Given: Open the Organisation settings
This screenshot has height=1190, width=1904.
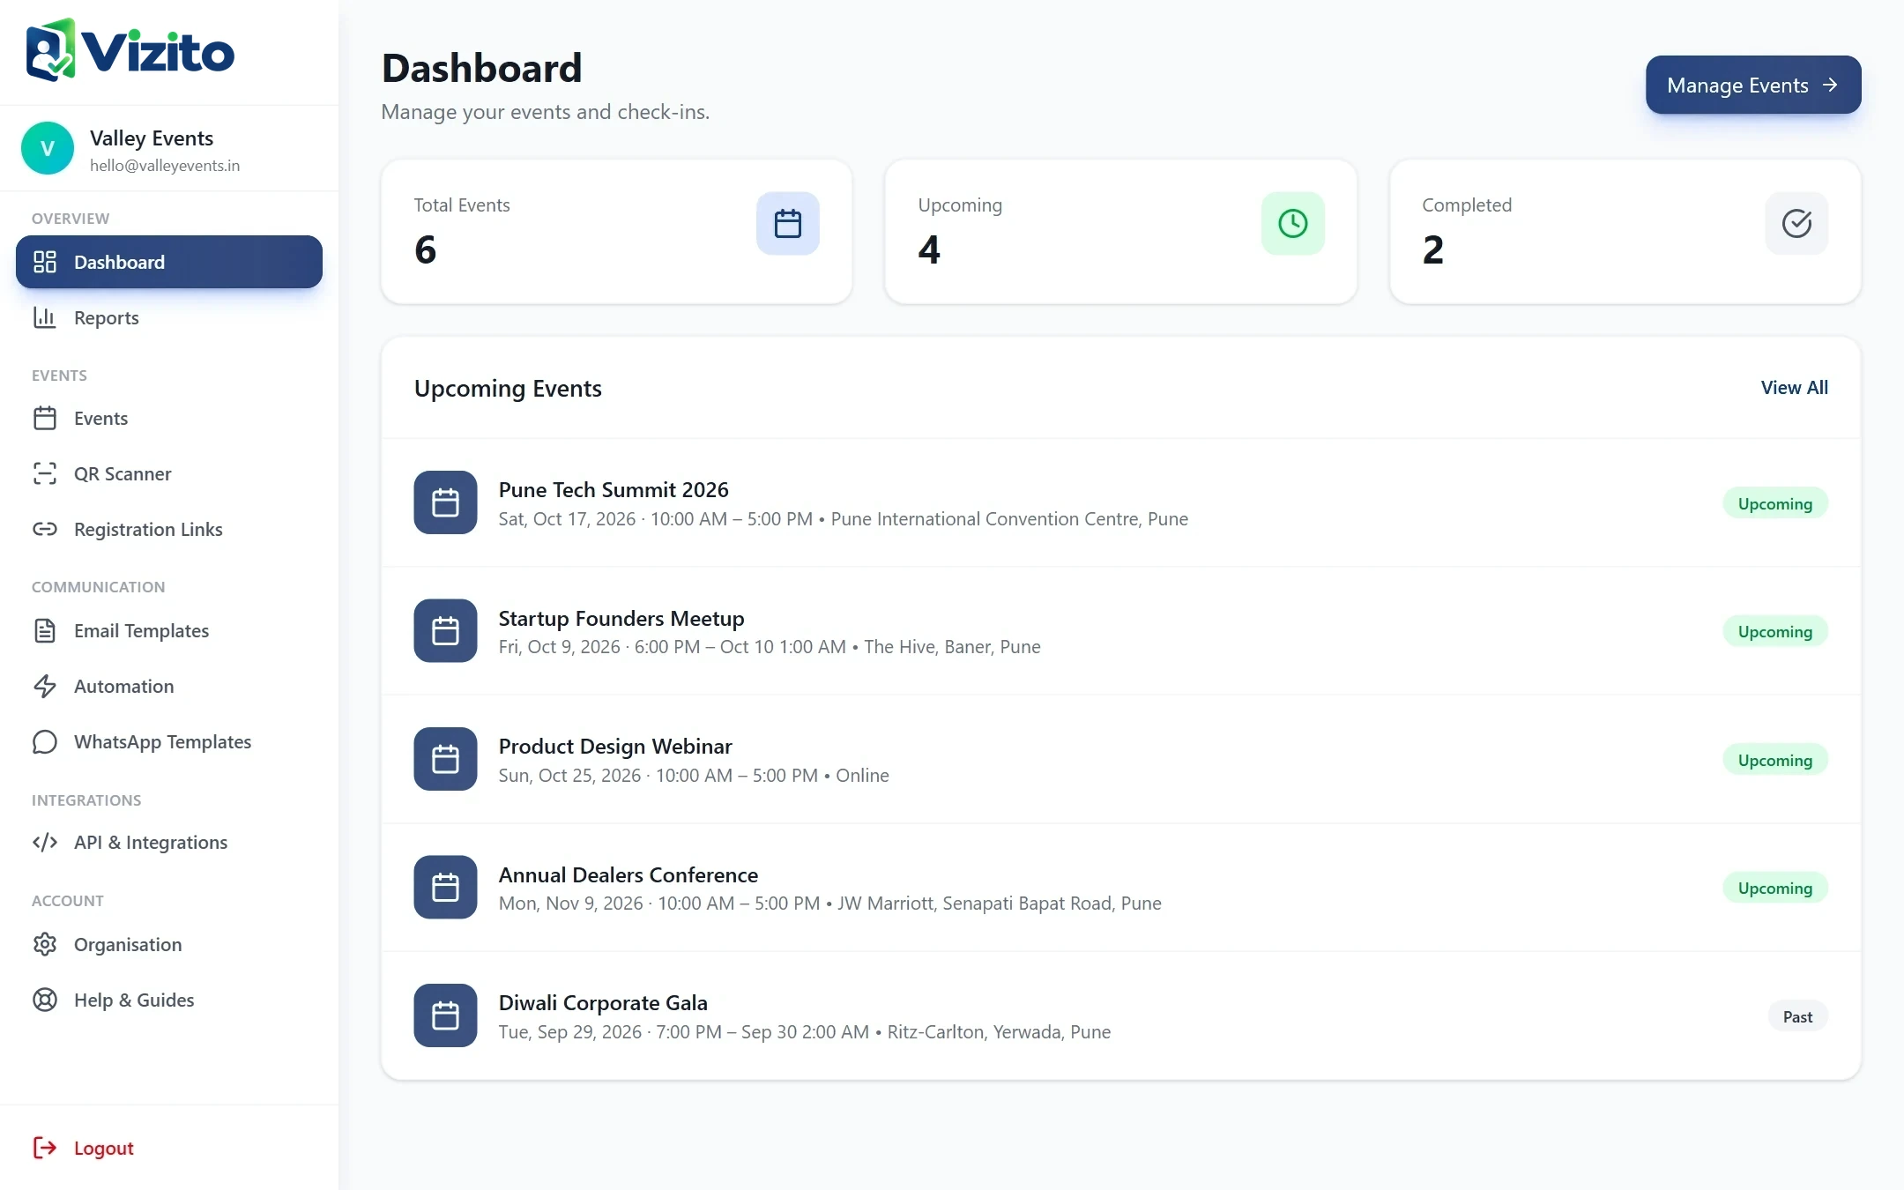Looking at the screenshot, I should pyautogui.click(x=169, y=944).
